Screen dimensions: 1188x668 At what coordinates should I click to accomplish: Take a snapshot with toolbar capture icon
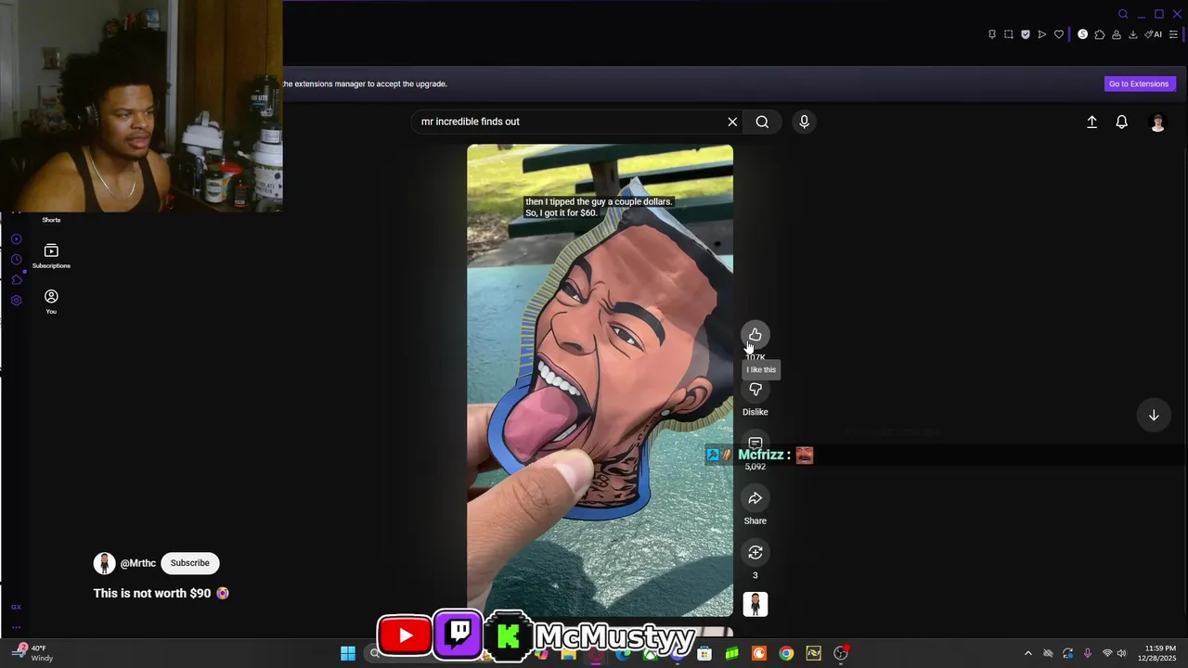pyautogui.click(x=1009, y=34)
